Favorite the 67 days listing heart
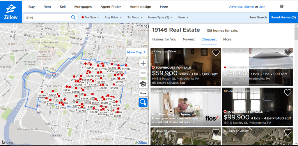Viewport: 298px width, 146px height. coord(216,132)
